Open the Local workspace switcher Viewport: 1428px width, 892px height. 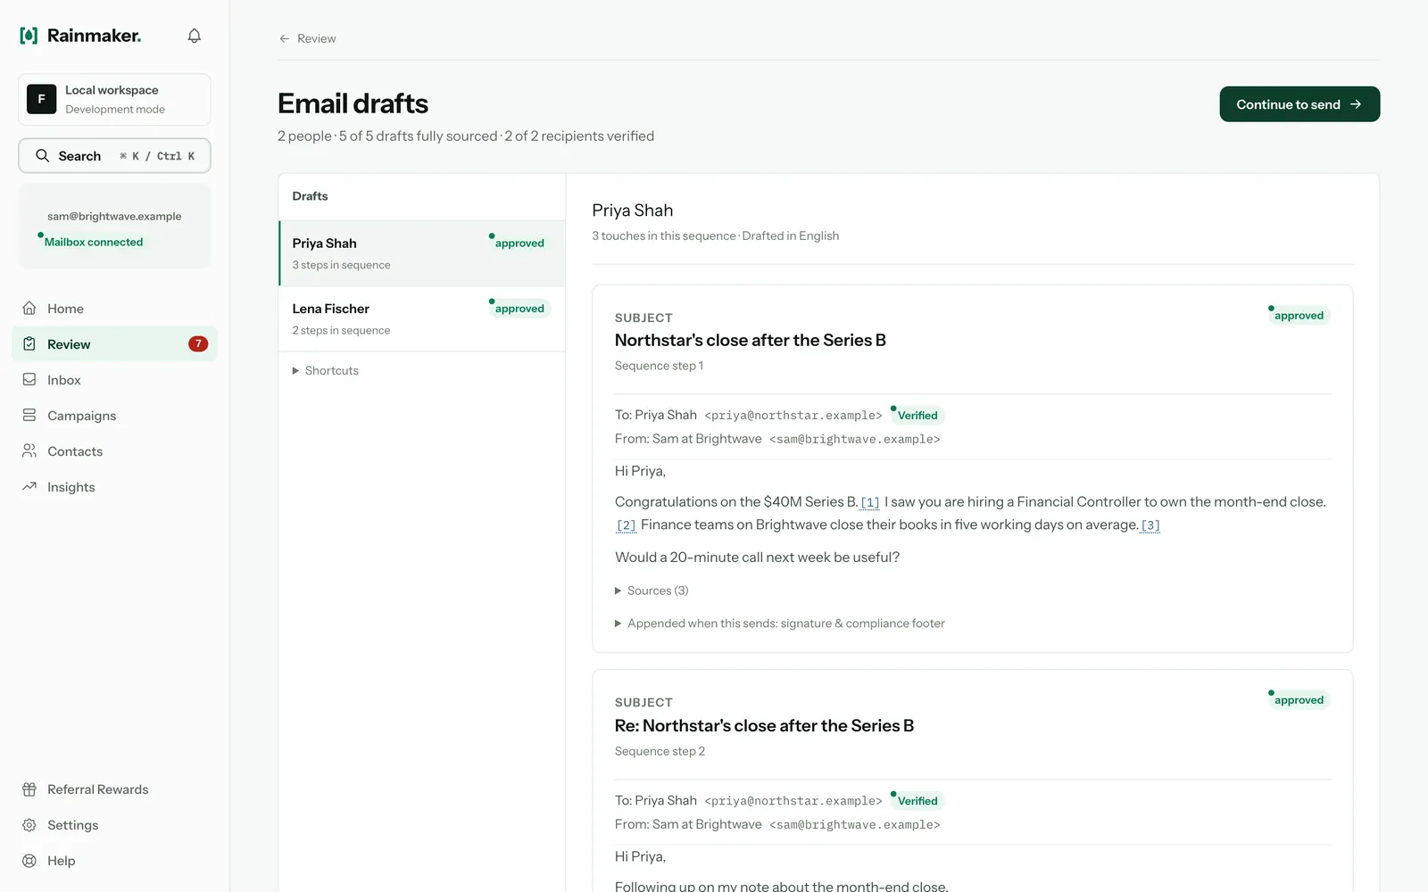pyautogui.click(x=114, y=99)
